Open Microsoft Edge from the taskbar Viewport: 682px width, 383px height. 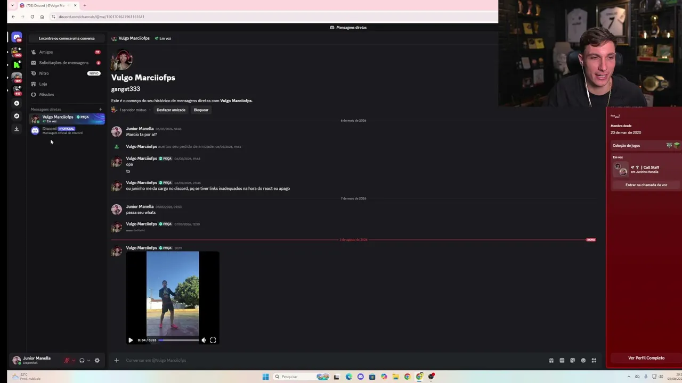349,377
